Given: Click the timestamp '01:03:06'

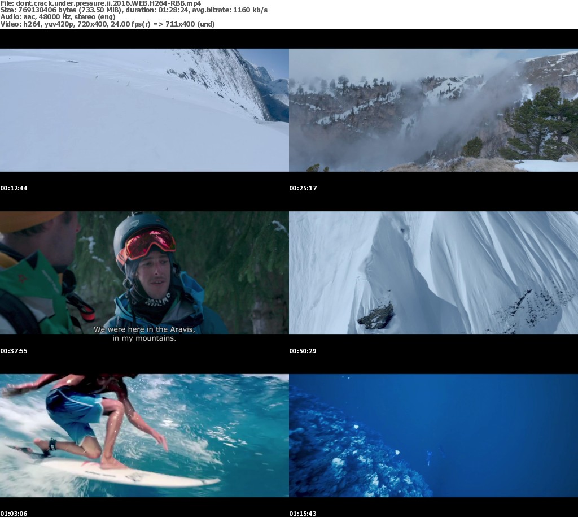Looking at the screenshot, I should (x=14, y=514).
